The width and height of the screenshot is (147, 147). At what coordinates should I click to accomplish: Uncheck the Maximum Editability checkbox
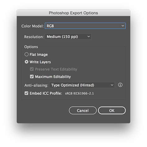pyautogui.click(x=32, y=76)
